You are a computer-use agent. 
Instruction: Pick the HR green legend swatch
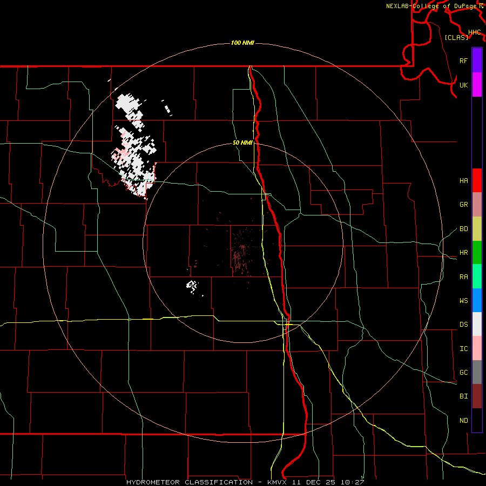477,253
